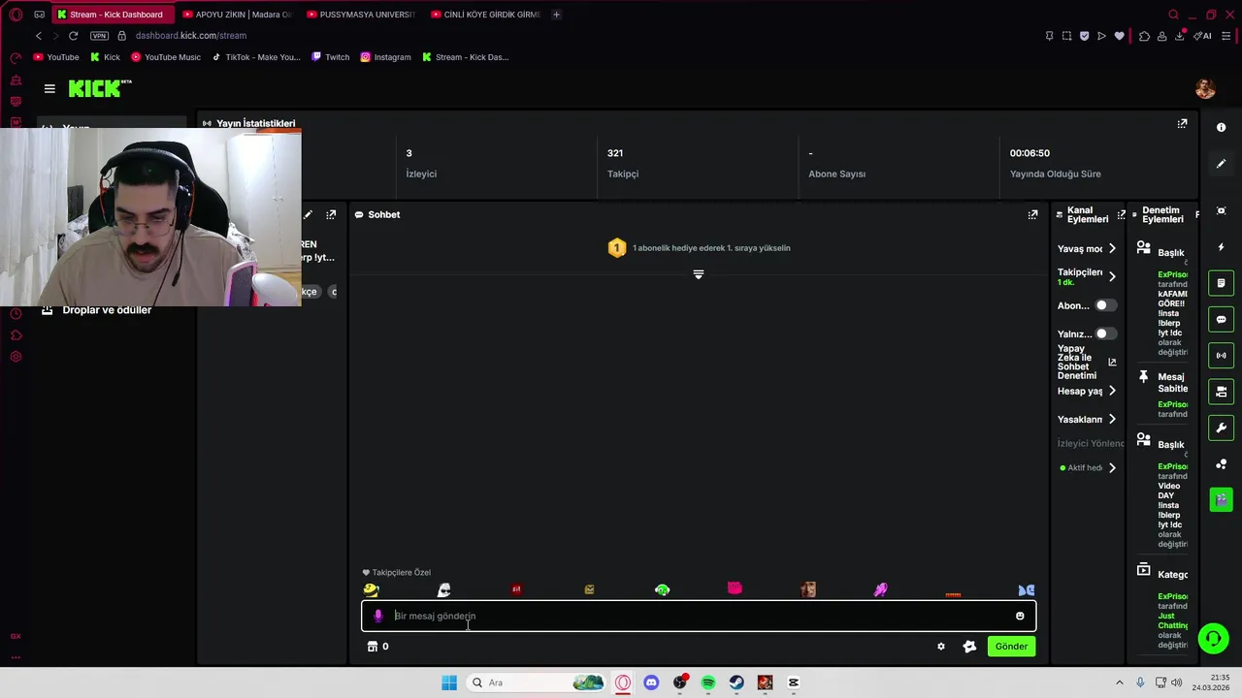The image size is (1242, 698).
Task: Open the Kick hamburger menu
Action: point(49,89)
